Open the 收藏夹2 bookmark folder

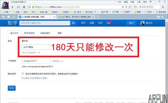click(x=65, y=12)
